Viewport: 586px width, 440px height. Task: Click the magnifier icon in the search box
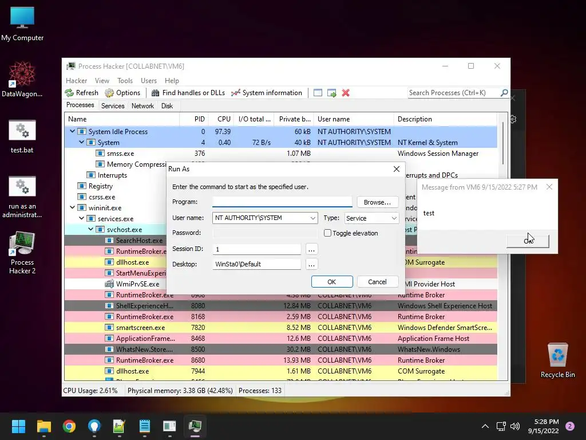click(x=504, y=92)
